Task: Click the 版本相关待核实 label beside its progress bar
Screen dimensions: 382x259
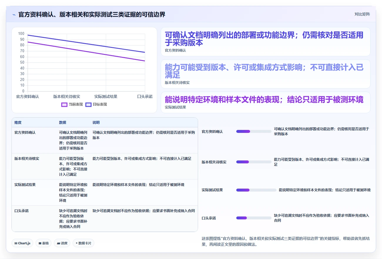Action: coord(214,162)
